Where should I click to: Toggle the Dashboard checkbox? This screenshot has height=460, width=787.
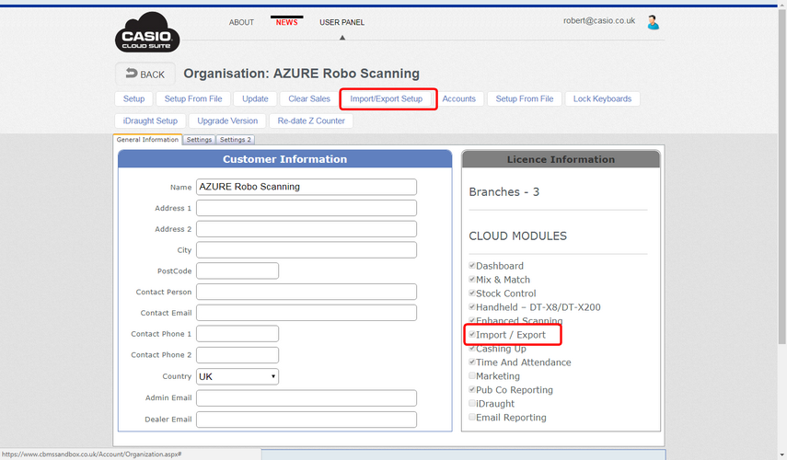(x=472, y=265)
